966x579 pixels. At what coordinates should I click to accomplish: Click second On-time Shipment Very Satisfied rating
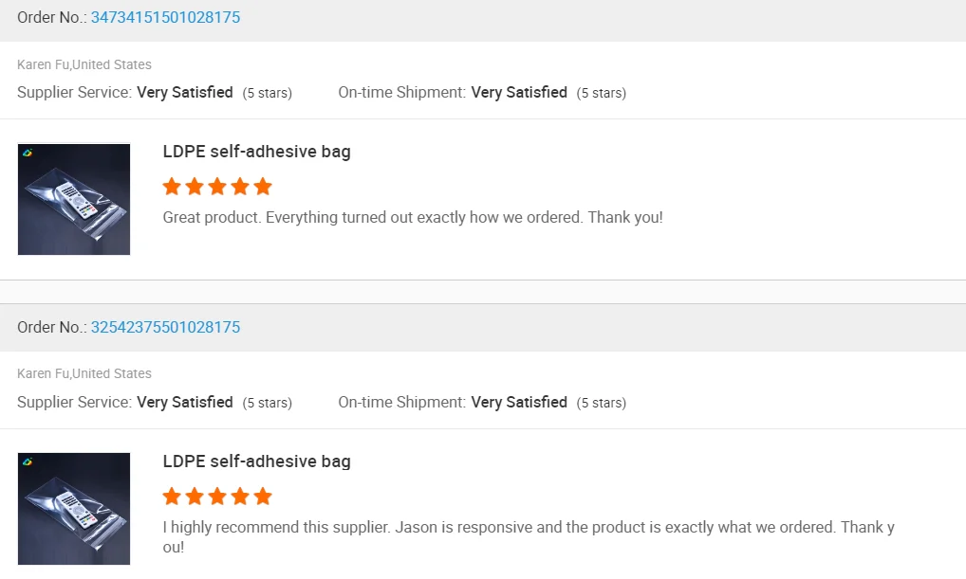(x=519, y=402)
